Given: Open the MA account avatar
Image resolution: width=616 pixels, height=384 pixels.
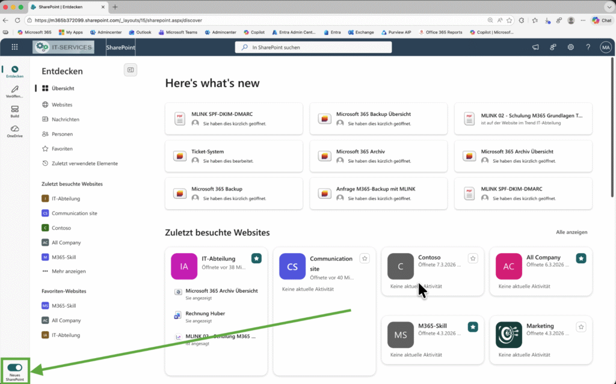Looking at the screenshot, I should [606, 47].
